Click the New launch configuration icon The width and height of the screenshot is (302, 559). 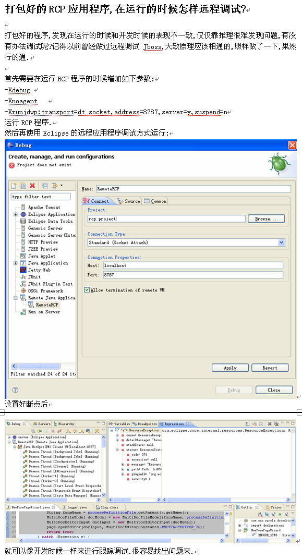14,186
